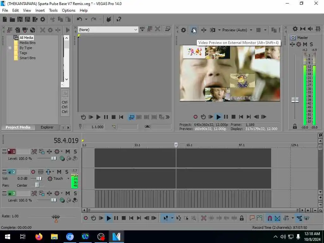This screenshot has width=324, height=243.
Task: Click track 1 Level slider handle
Action: 53,159
